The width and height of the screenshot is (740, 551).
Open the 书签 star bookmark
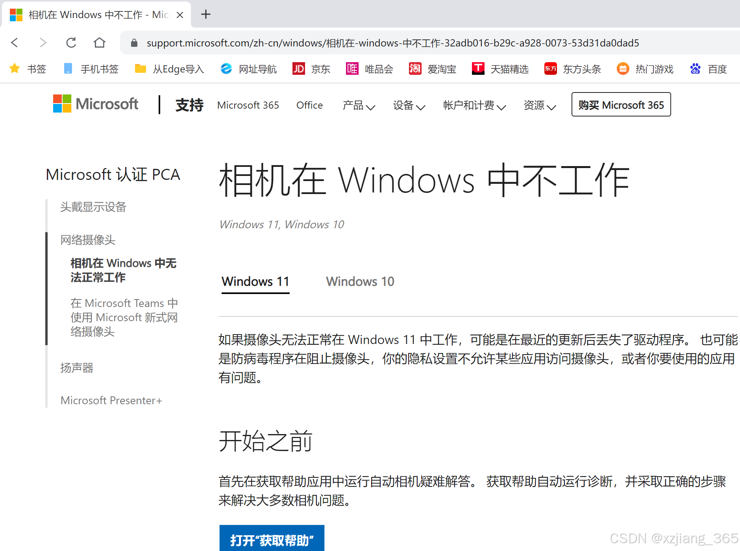[x=28, y=69]
